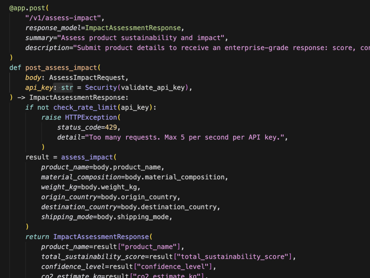
Task: Click the "confidence_level" dictionary key string
Action: (x=173, y=266)
